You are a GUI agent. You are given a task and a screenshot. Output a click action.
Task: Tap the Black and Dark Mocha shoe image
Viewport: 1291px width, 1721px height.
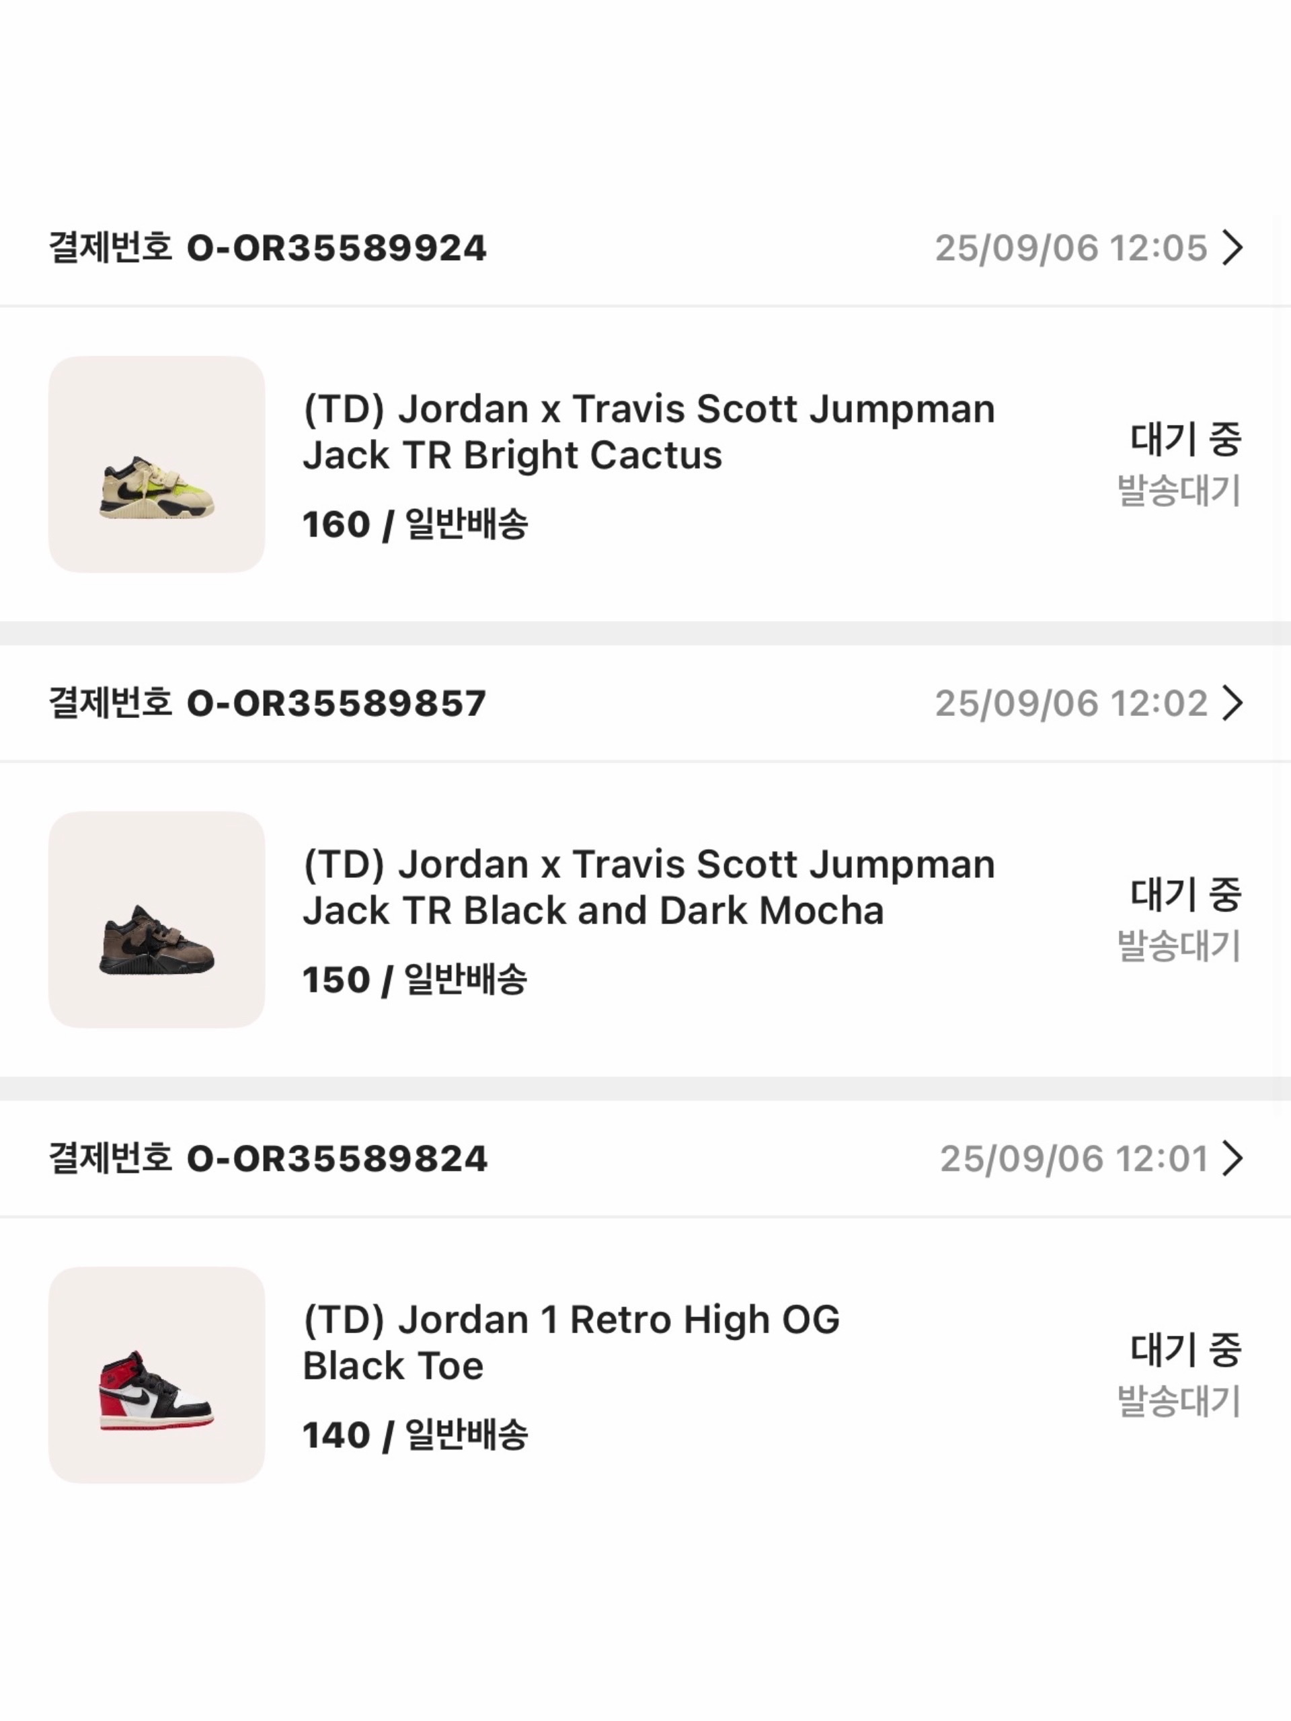click(157, 920)
